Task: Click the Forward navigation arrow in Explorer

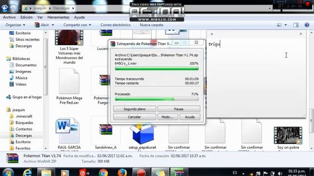Action: tap(13, 8)
